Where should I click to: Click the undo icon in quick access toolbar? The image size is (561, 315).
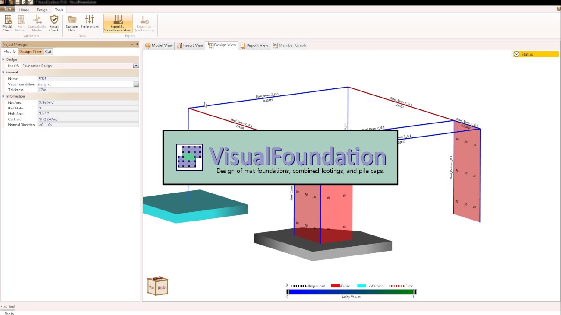(30, 2)
